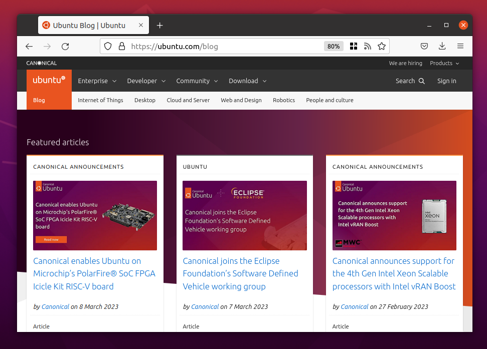Open the Intel Xeon article thumbnail
This screenshot has width=487, height=349.
pos(394,215)
